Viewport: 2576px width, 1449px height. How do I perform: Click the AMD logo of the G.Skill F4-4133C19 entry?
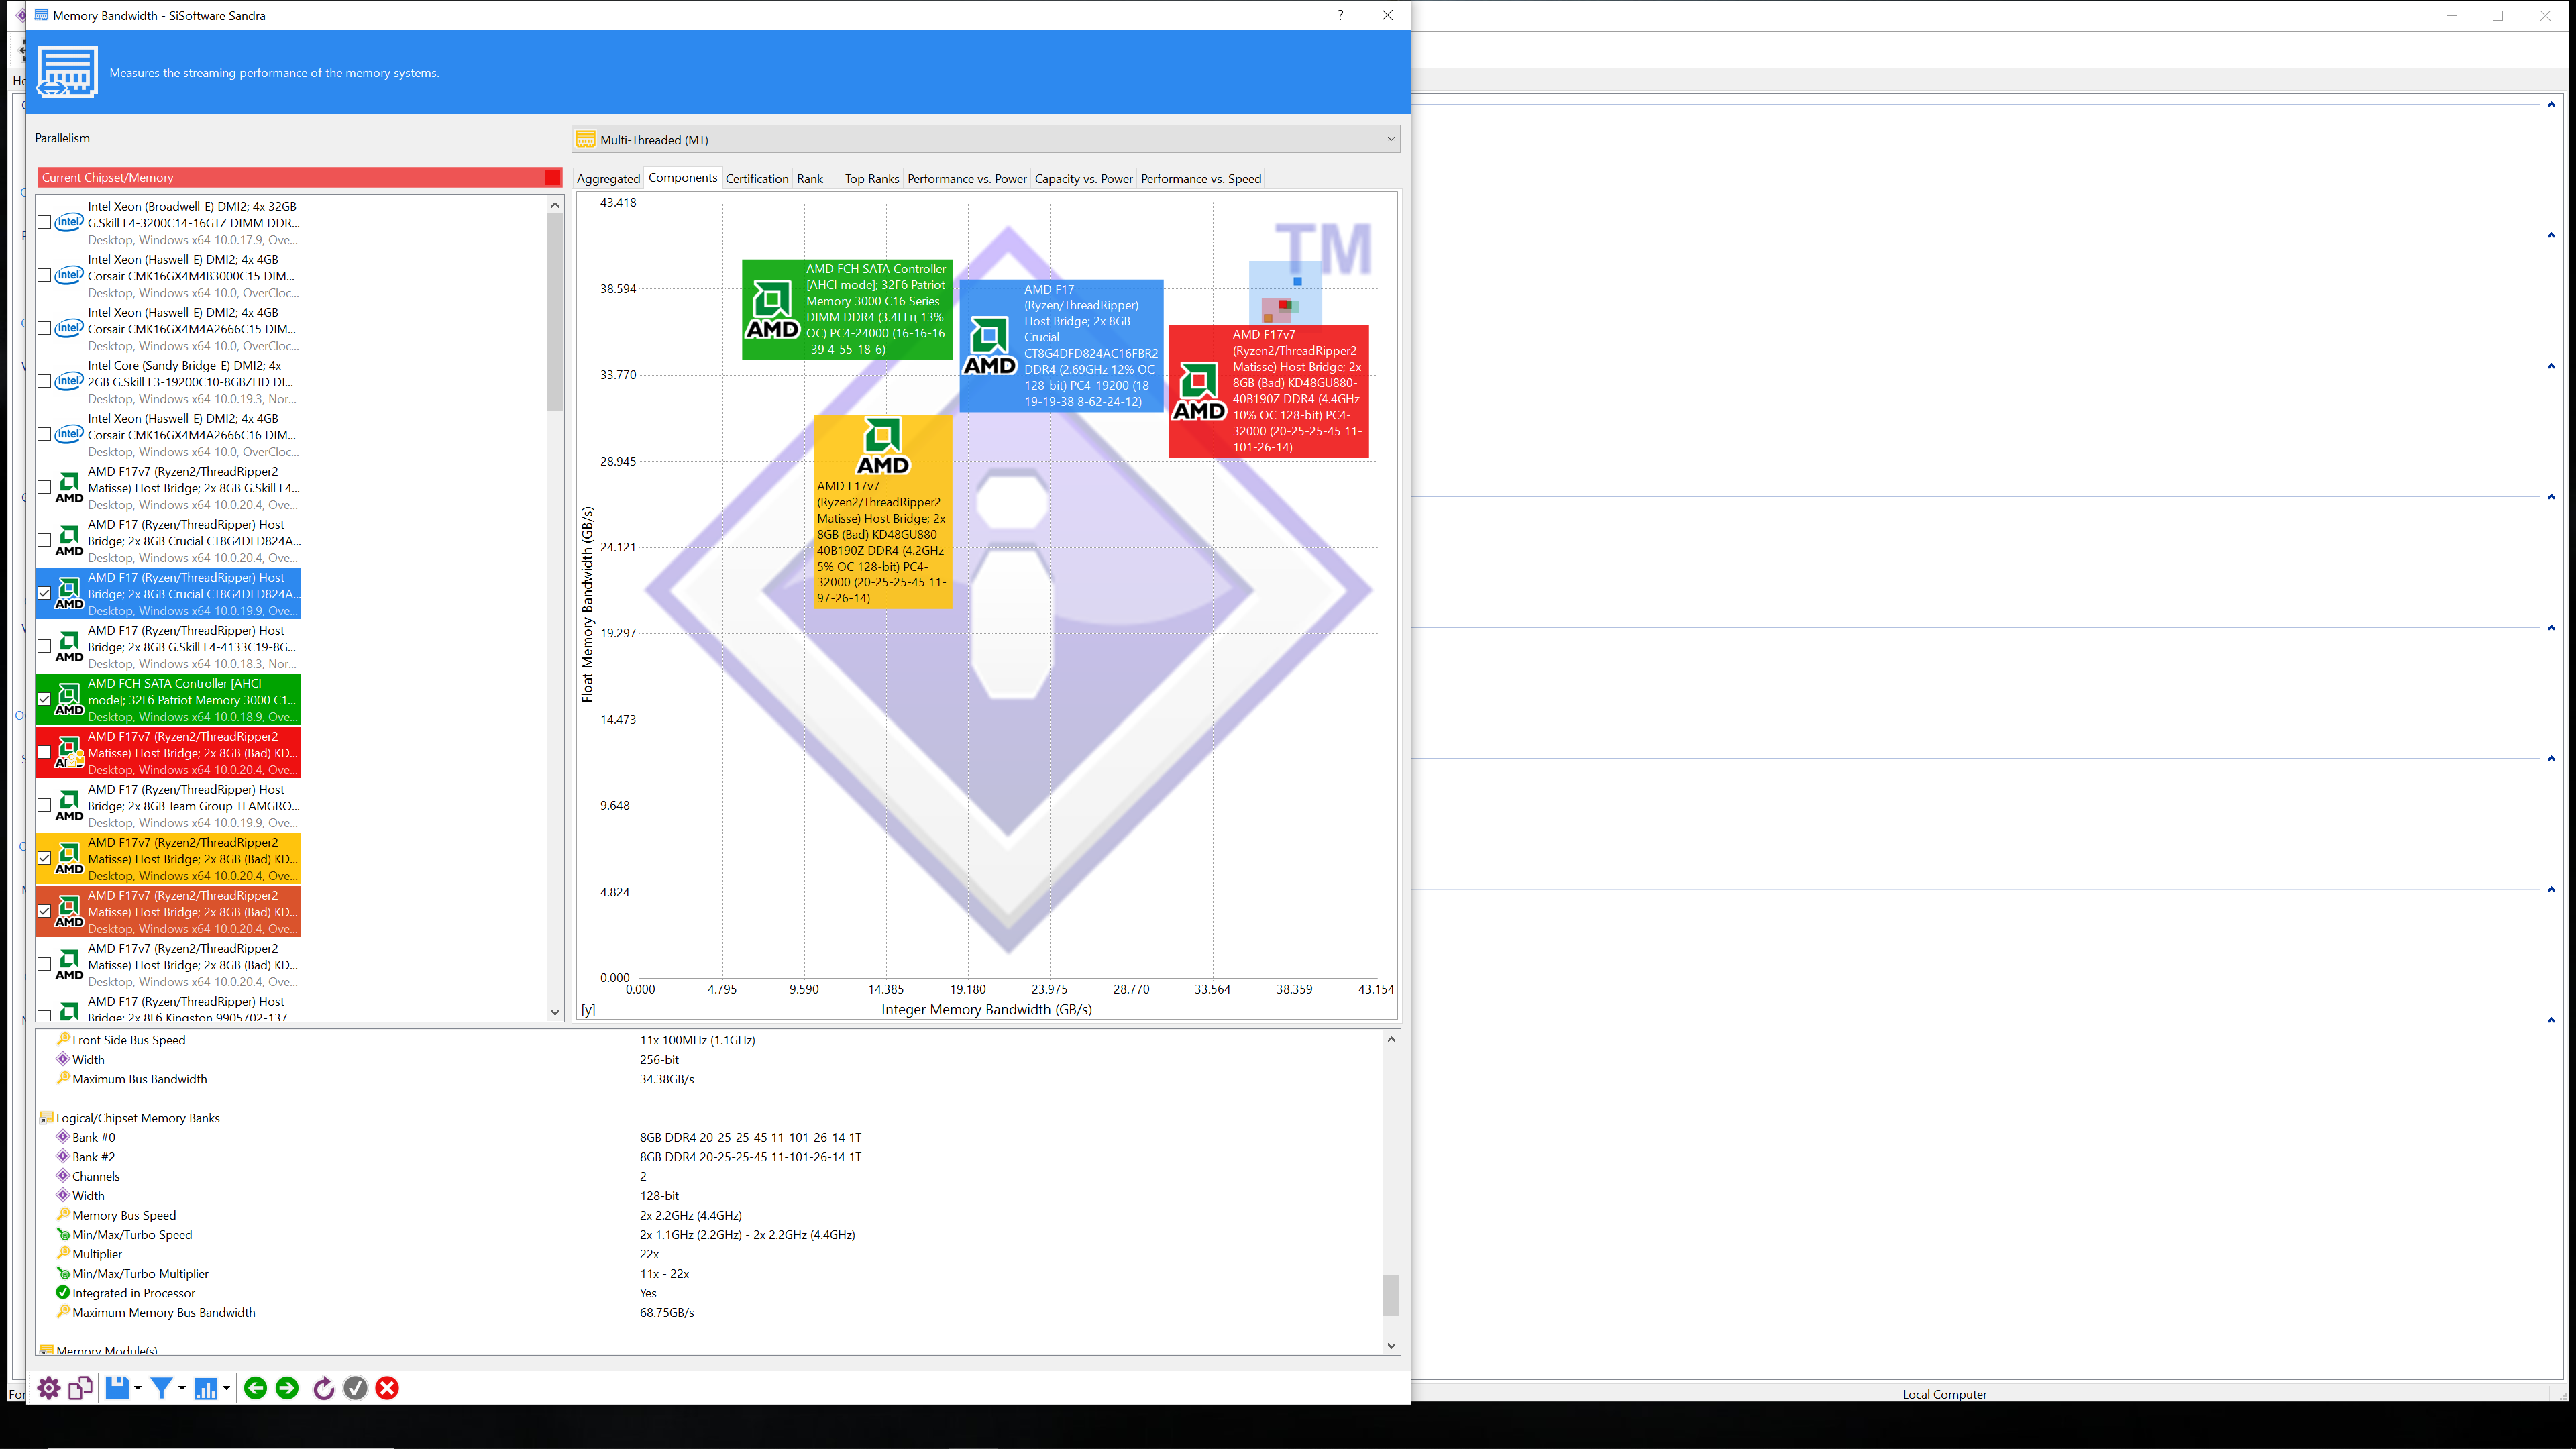tap(69, 646)
